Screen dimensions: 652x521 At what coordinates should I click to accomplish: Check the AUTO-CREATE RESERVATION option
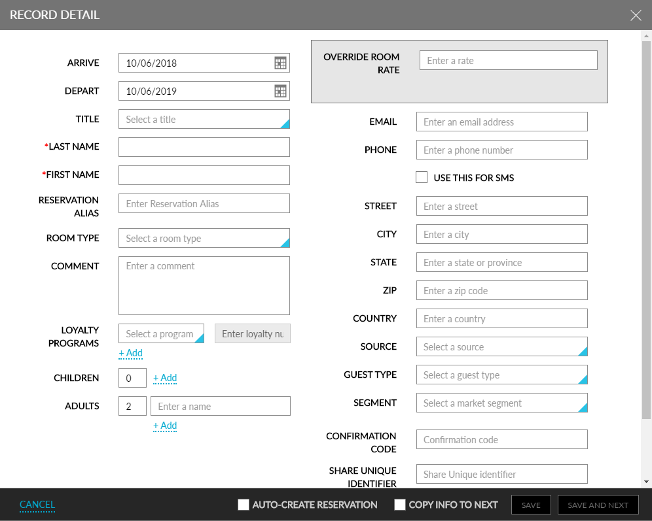pyautogui.click(x=243, y=505)
